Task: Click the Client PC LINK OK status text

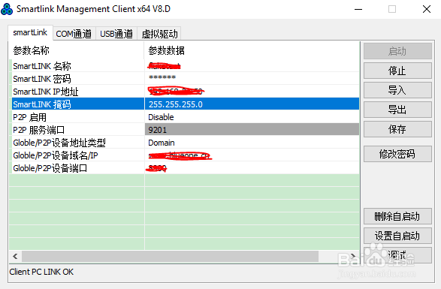Action: [41, 272]
